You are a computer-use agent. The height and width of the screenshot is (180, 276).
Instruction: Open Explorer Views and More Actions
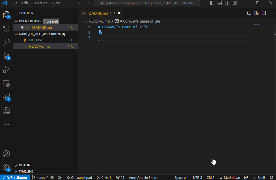[x=72, y=13]
